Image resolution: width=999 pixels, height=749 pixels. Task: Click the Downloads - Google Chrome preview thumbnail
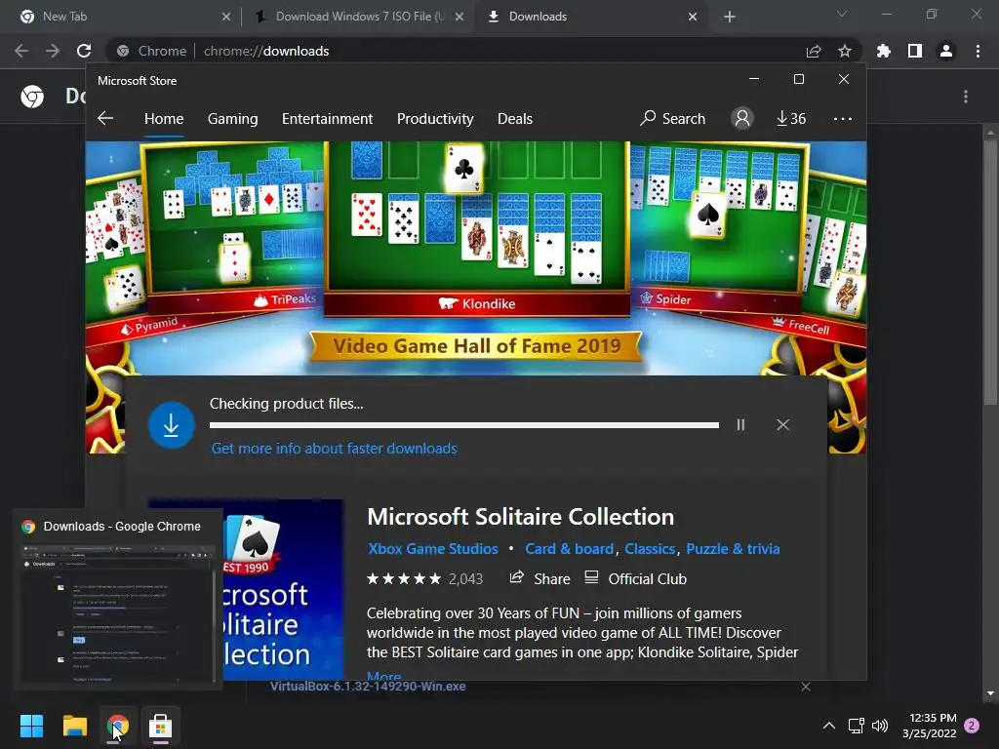[118, 612]
